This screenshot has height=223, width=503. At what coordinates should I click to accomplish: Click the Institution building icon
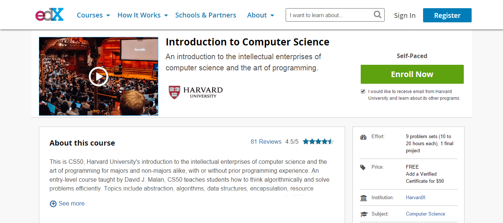pos(363,198)
